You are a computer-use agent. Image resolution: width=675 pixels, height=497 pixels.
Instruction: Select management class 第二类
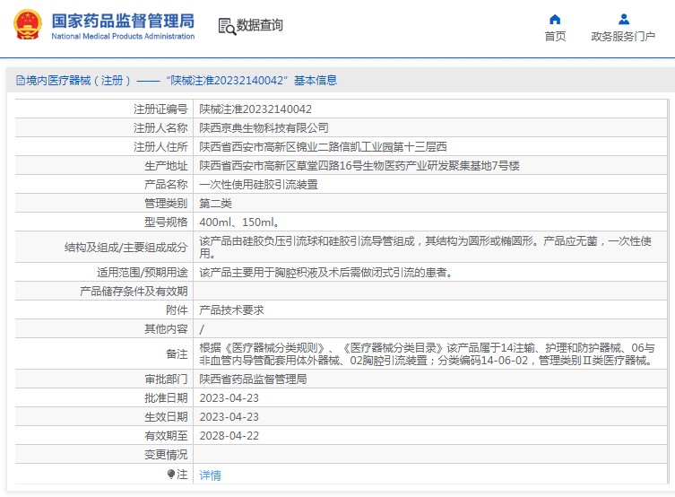tap(216, 204)
